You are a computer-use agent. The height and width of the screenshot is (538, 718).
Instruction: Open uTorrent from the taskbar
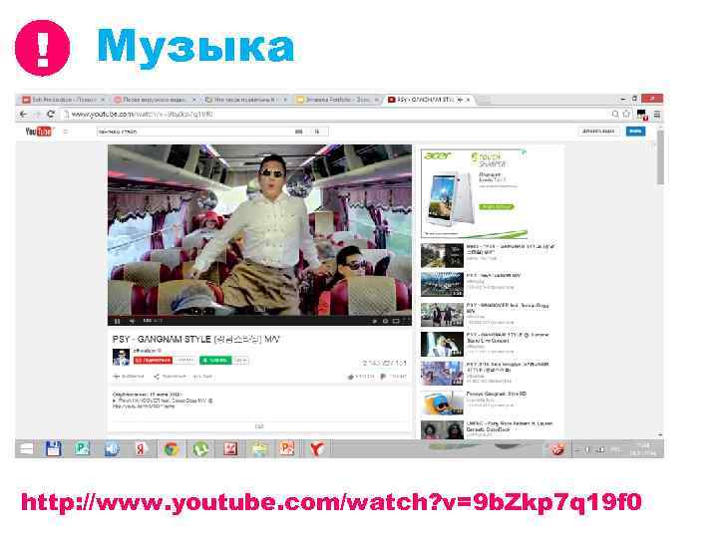200,449
